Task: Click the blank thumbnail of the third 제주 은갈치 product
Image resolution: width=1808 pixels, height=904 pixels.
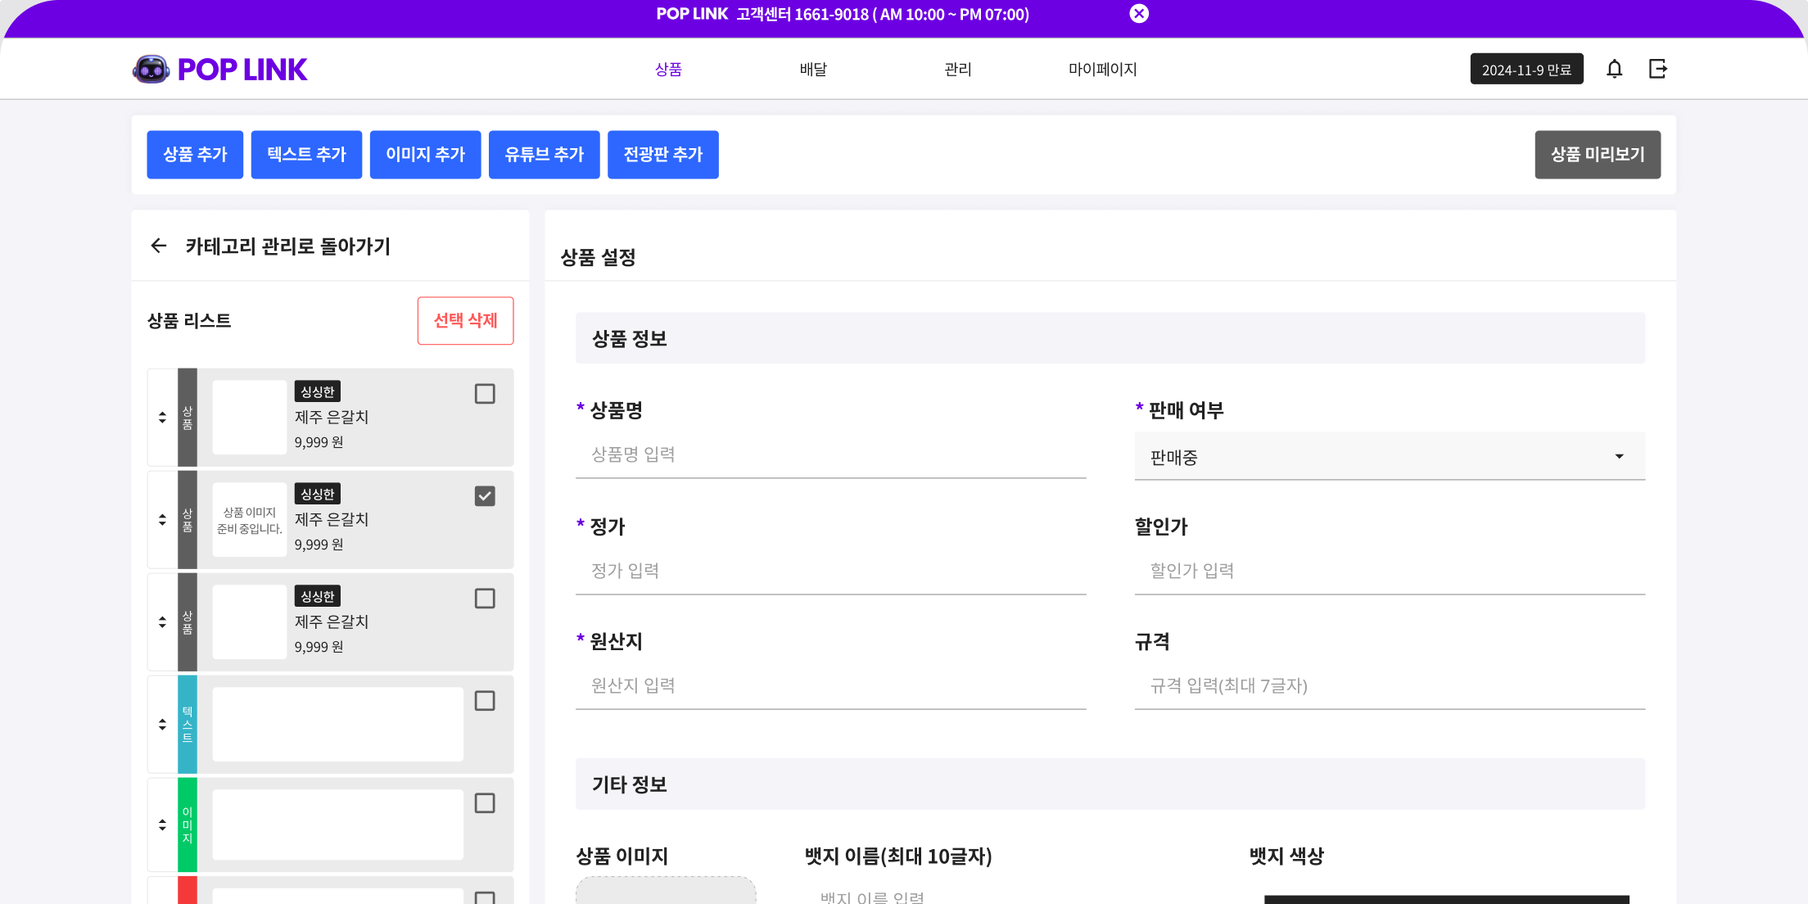Action: click(250, 622)
